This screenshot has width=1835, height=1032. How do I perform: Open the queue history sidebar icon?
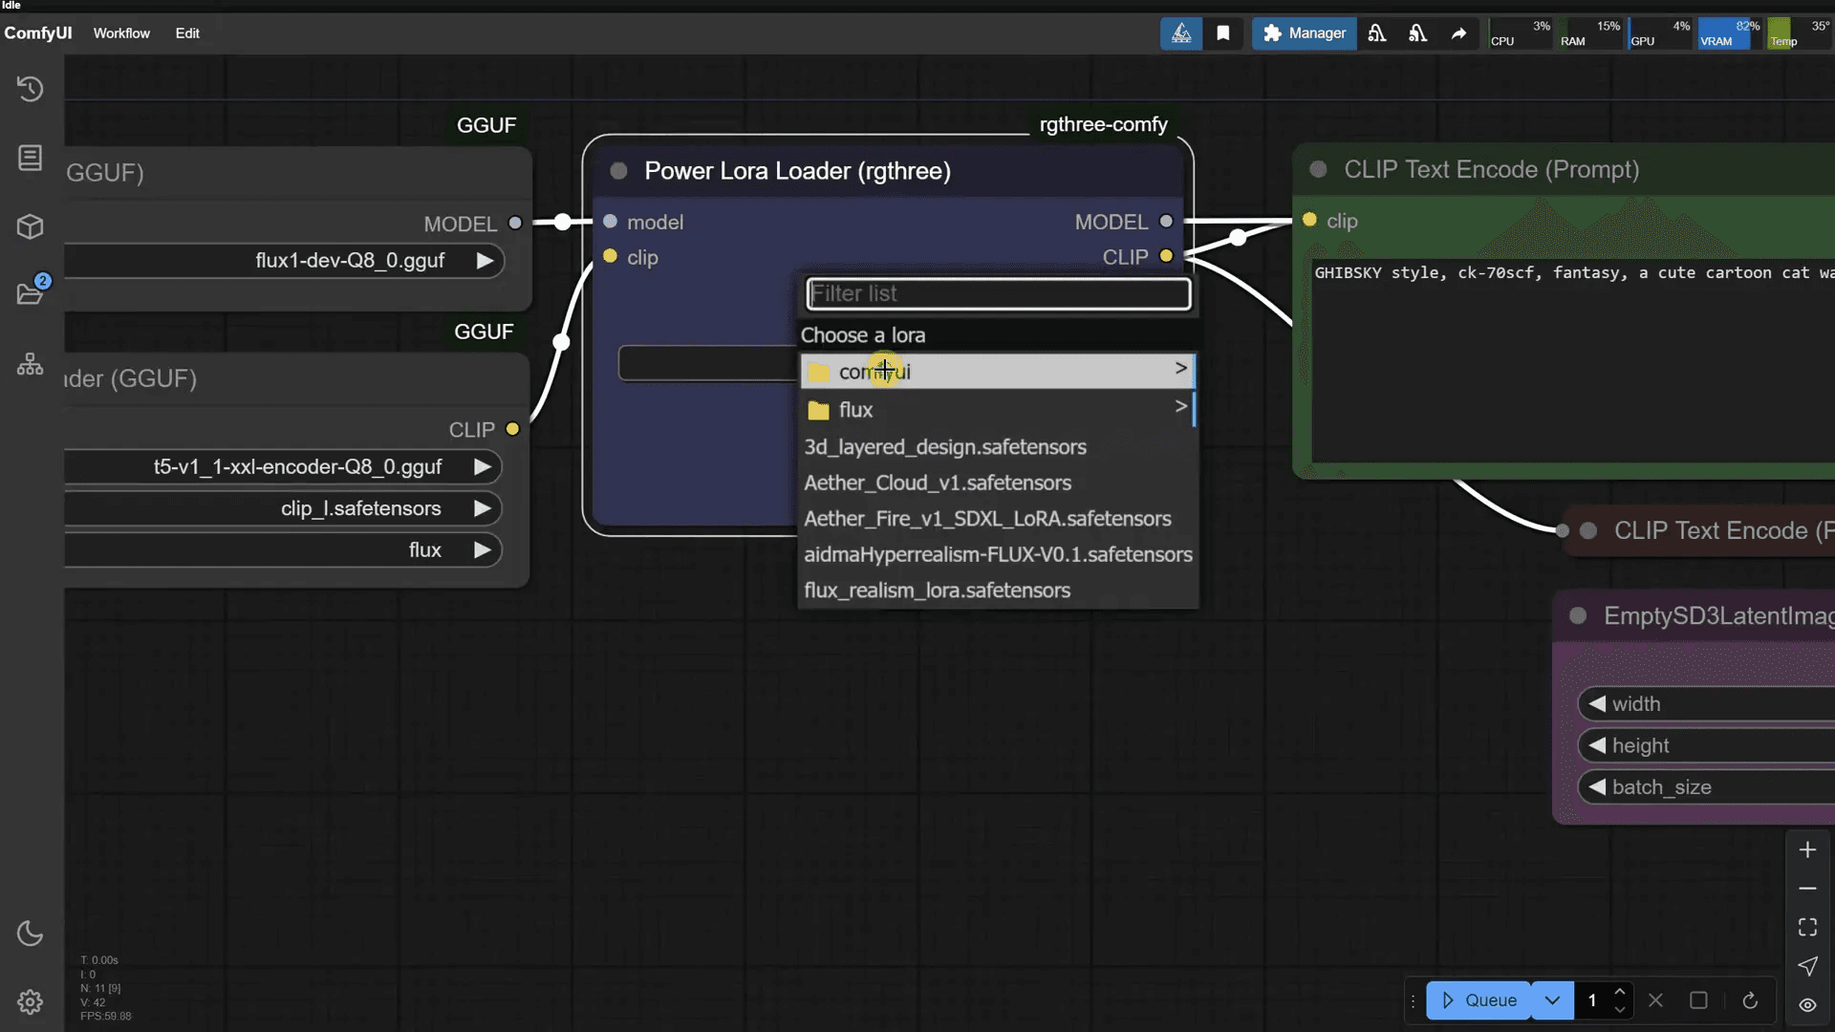[x=30, y=89]
